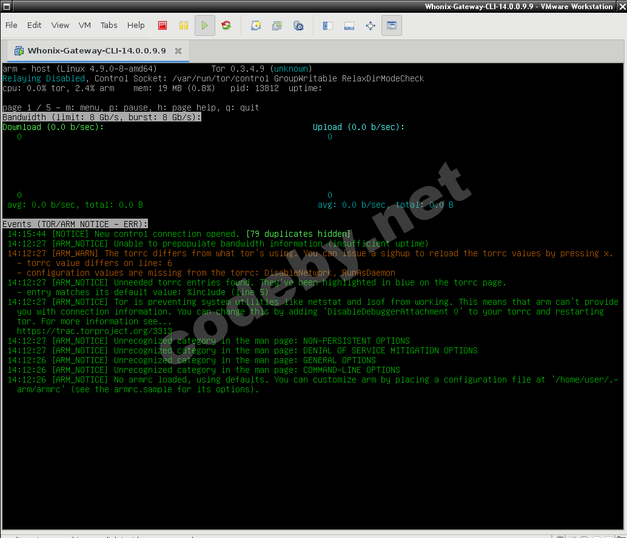
Task: Click the upload 'avg: 0.0 b/sec' summary
Action: coord(386,205)
